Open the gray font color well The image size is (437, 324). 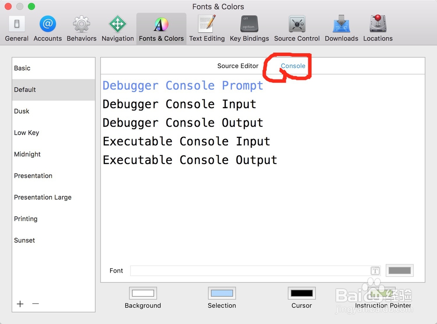coord(399,270)
